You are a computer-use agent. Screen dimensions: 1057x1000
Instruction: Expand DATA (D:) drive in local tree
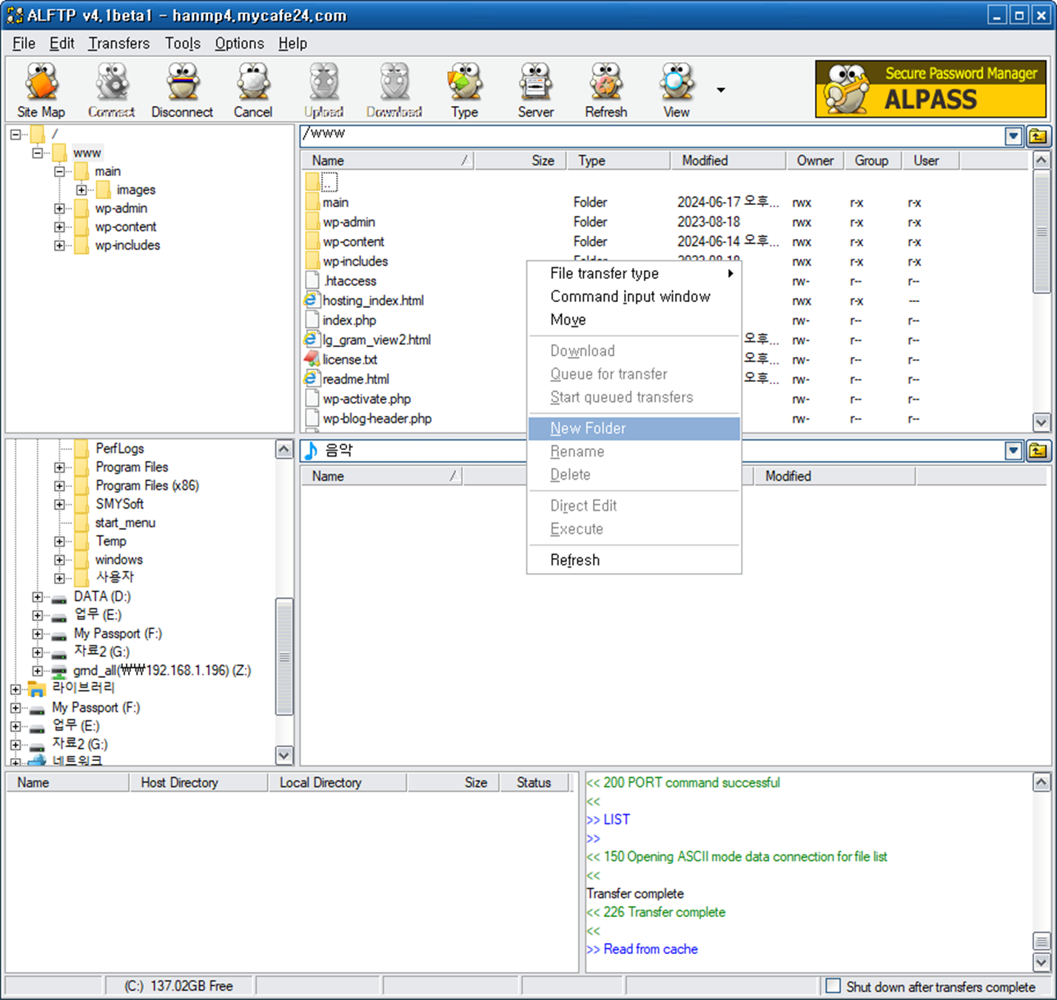[x=37, y=597]
